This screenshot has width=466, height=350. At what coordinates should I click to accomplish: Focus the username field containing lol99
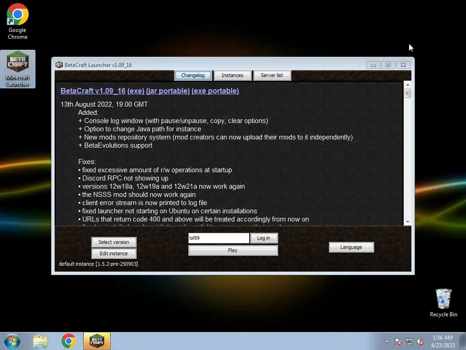pyautogui.click(x=219, y=238)
